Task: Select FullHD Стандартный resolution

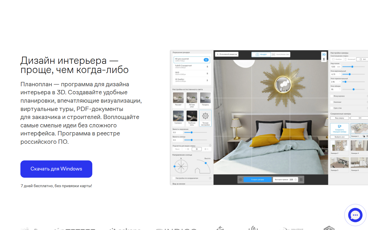Action: click(x=192, y=66)
